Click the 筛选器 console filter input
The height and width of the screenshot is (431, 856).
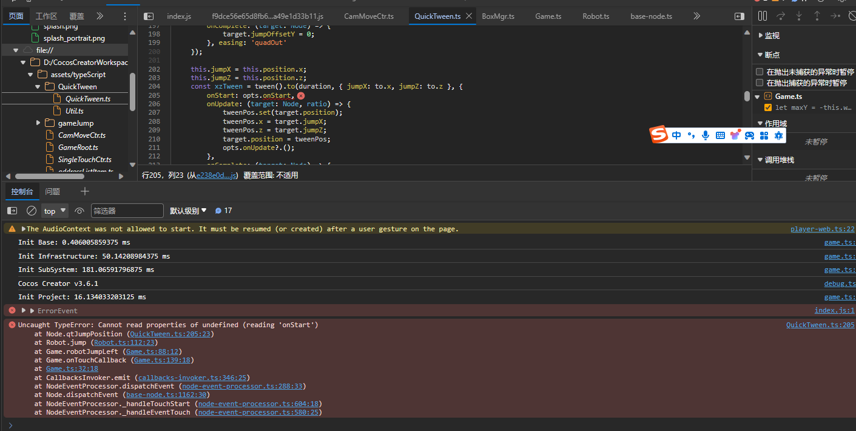(127, 211)
